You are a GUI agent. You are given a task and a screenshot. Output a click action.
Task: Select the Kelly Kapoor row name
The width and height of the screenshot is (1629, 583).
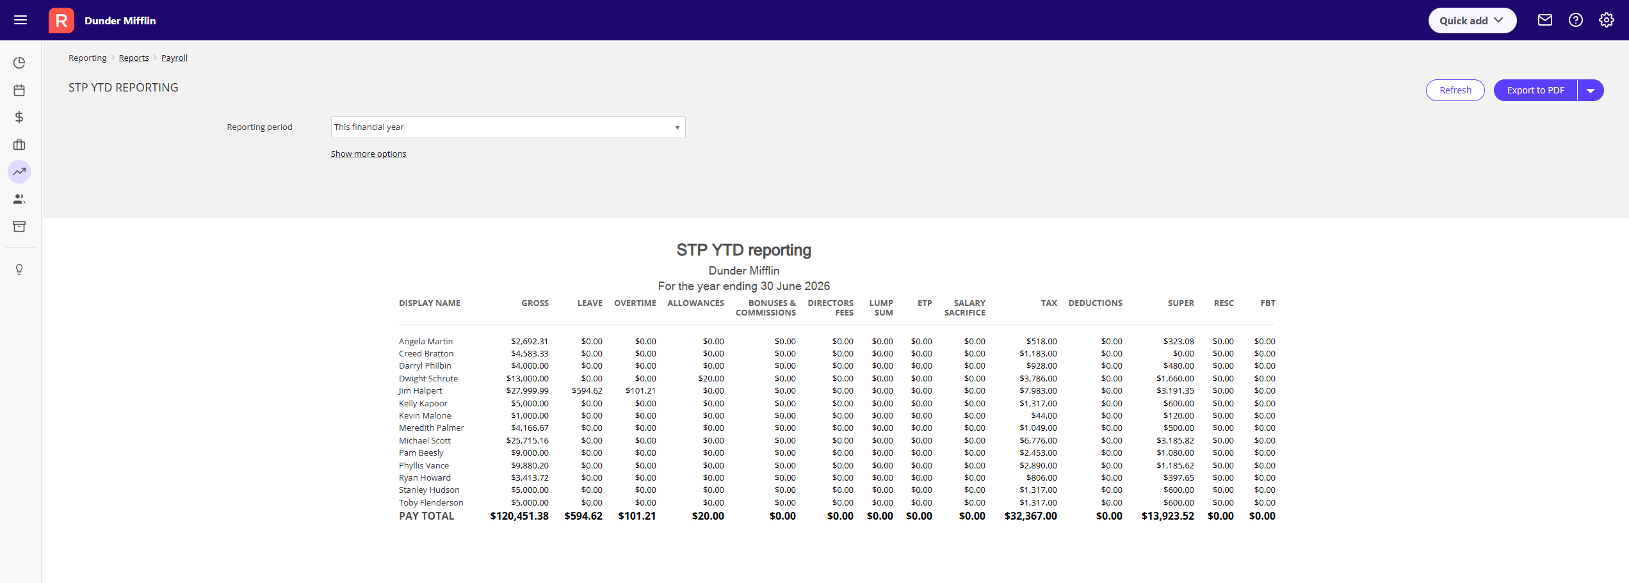tap(423, 404)
